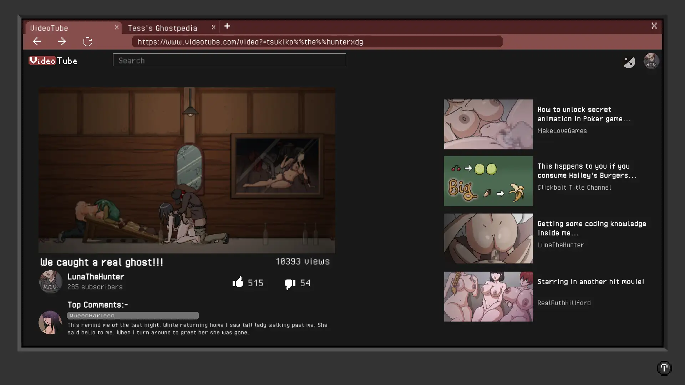Open the LunaTheHunter channel name link

[x=96, y=277]
